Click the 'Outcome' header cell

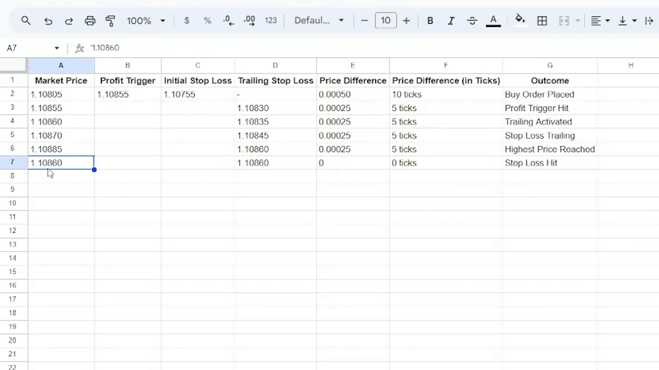(x=550, y=81)
